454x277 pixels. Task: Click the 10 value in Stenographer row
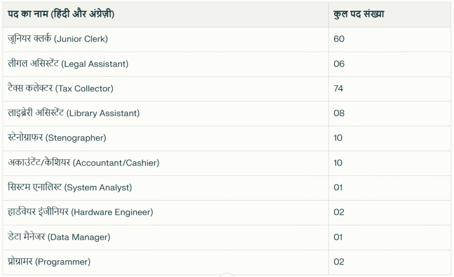[x=338, y=138]
